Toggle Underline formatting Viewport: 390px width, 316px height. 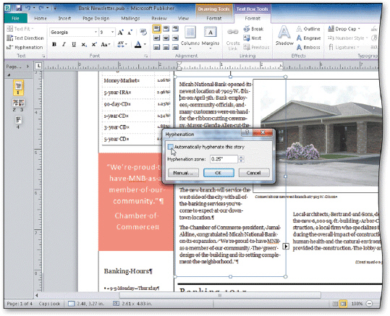[x=74, y=45]
